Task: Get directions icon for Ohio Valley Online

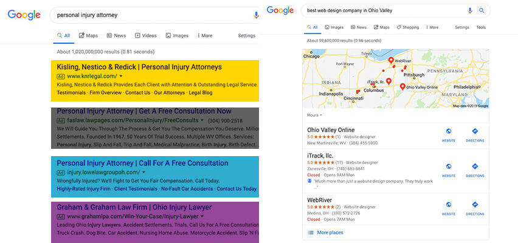Action: 475,131
